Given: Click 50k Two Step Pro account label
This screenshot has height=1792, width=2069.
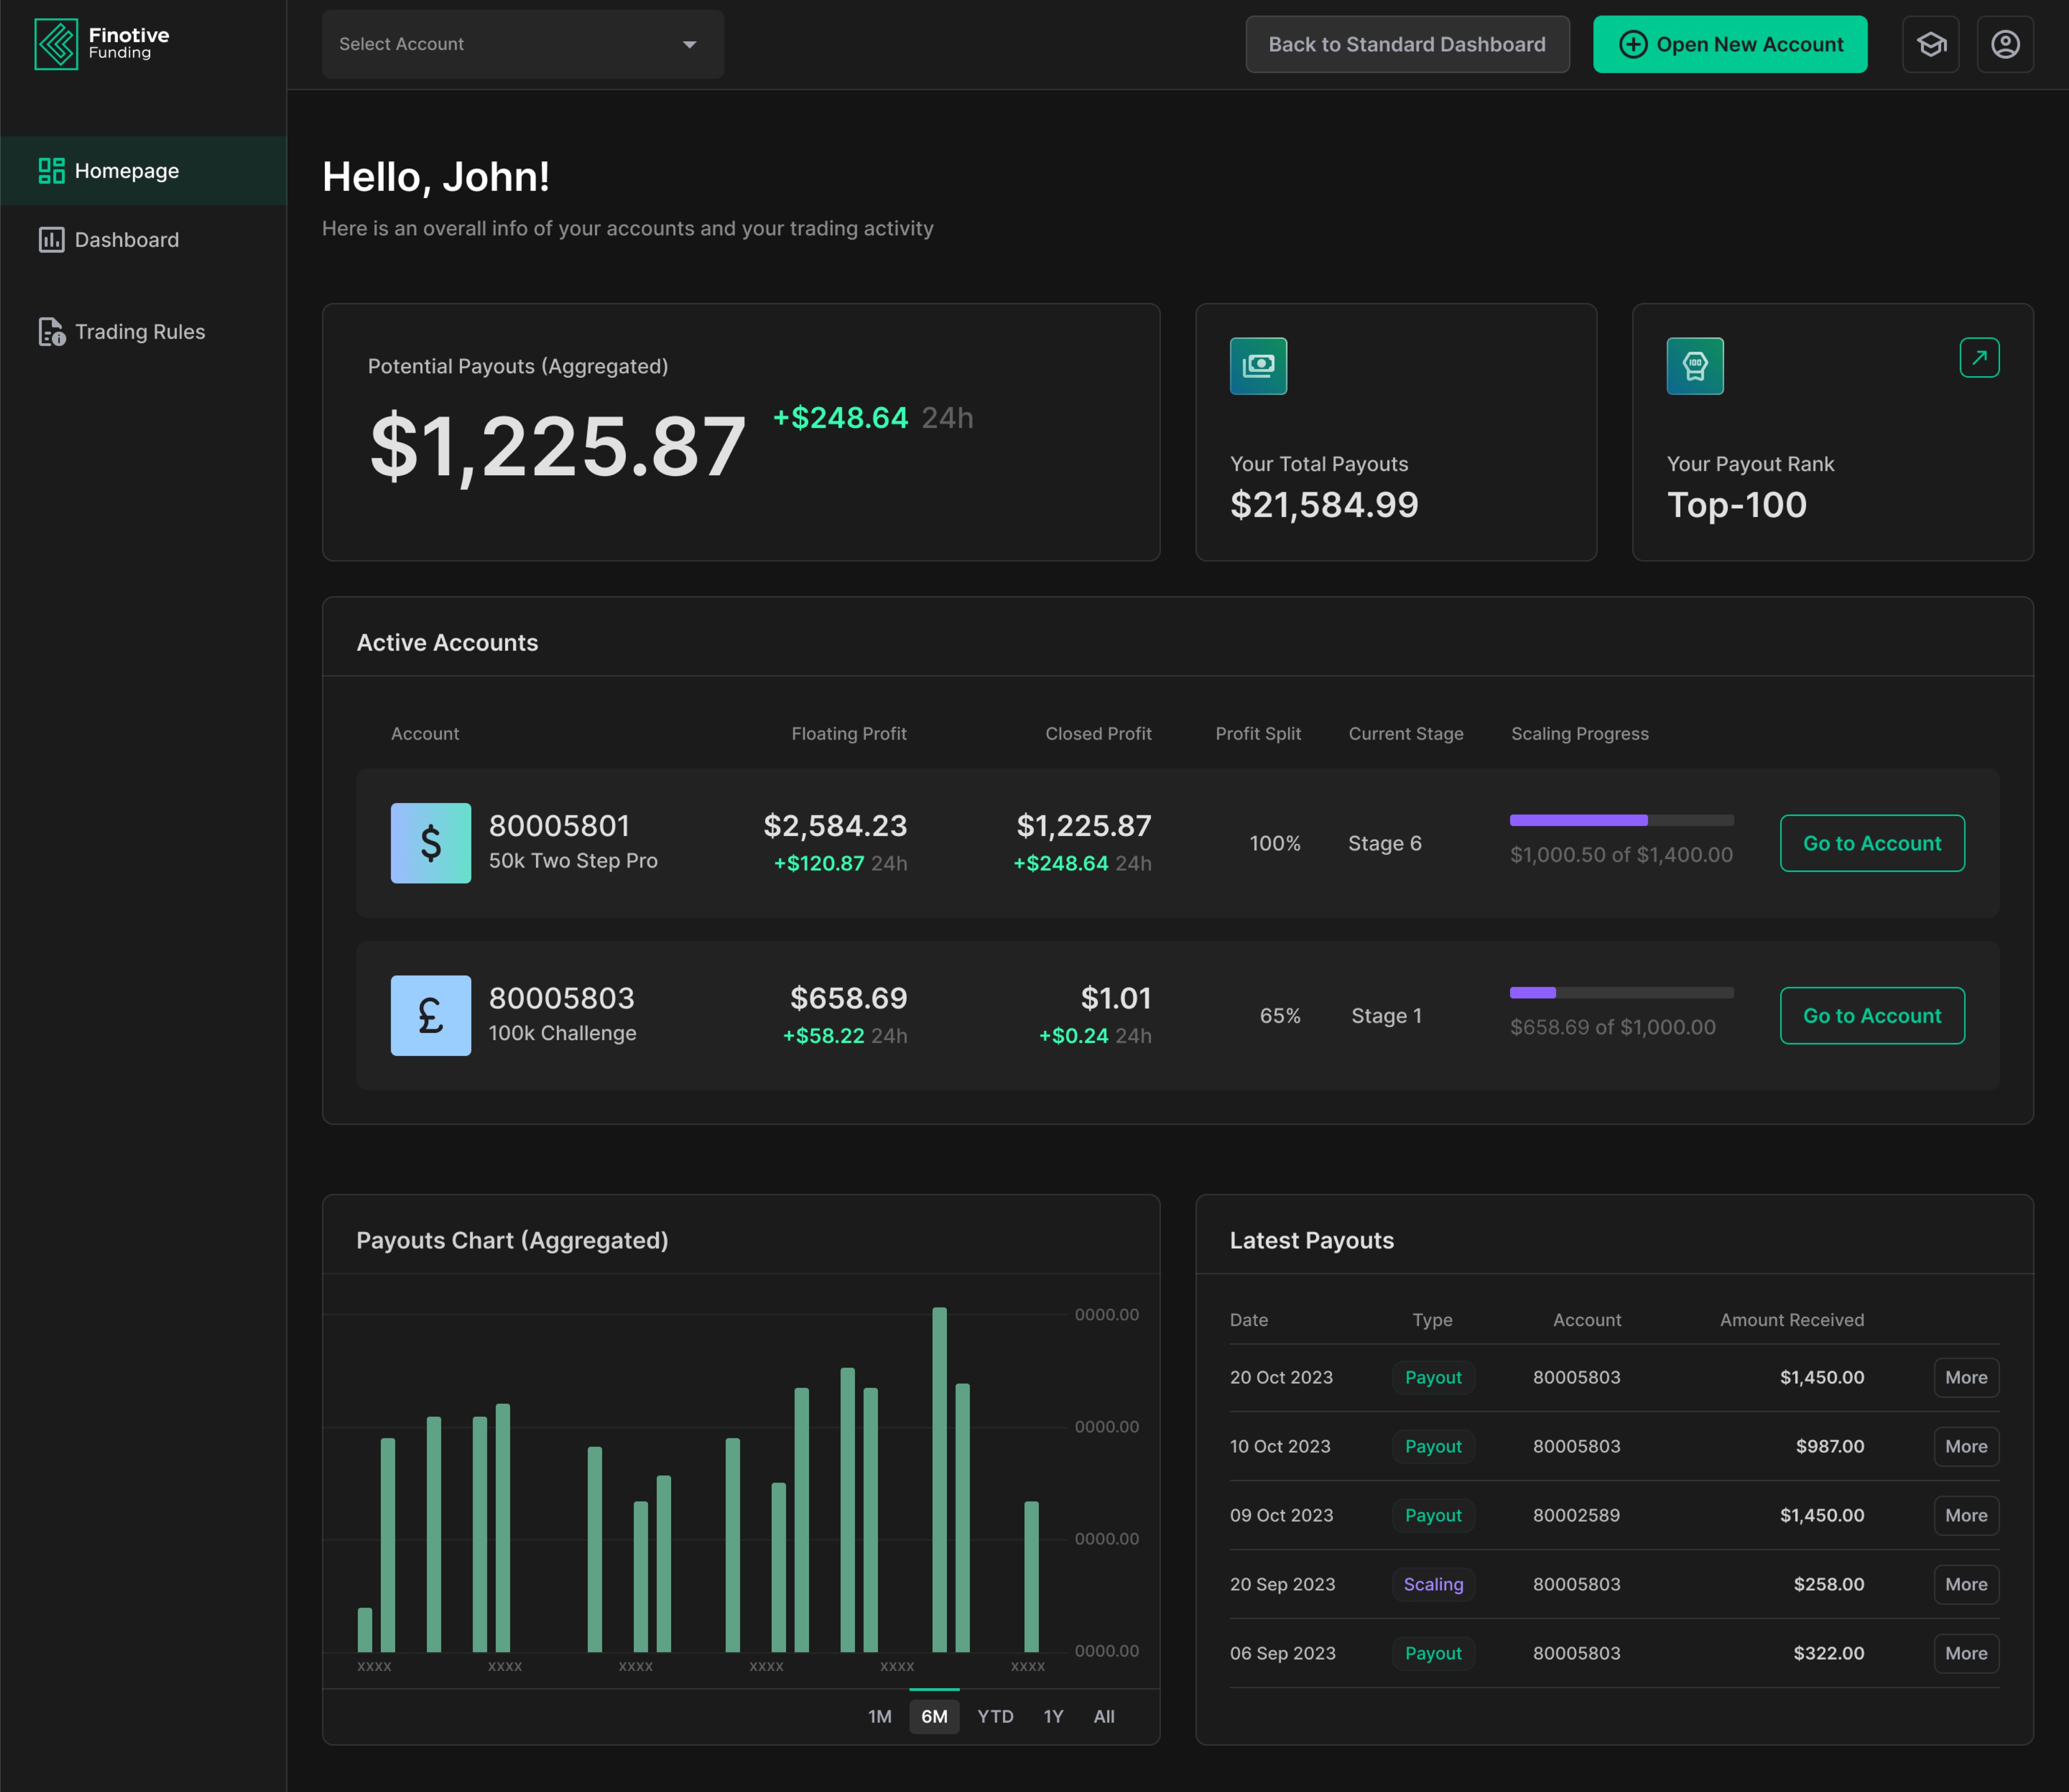Looking at the screenshot, I should pos(573,861).
